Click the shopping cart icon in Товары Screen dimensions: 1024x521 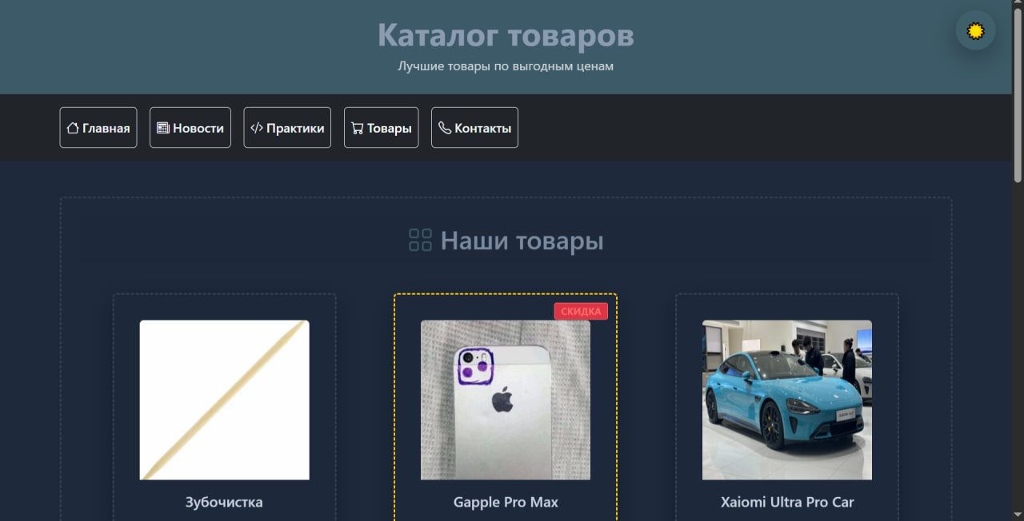click(x=358, y=128)
